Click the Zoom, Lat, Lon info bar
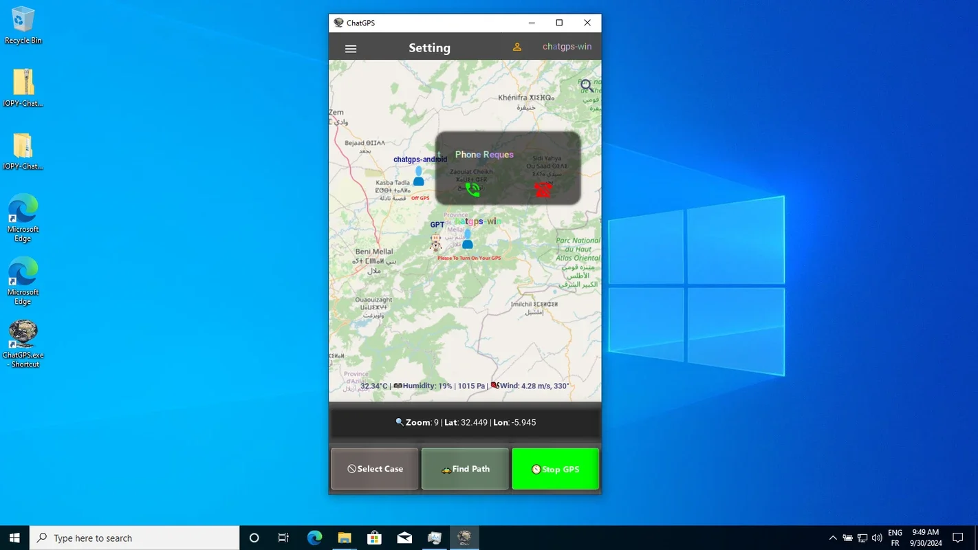Image resolution: width=978 pixels, height=550 pixels. tap(465, 423)
